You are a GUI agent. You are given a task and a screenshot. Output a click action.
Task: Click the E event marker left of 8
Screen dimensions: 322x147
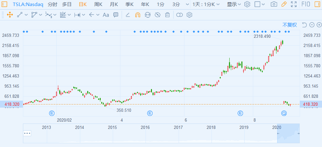tap(240, 113)
